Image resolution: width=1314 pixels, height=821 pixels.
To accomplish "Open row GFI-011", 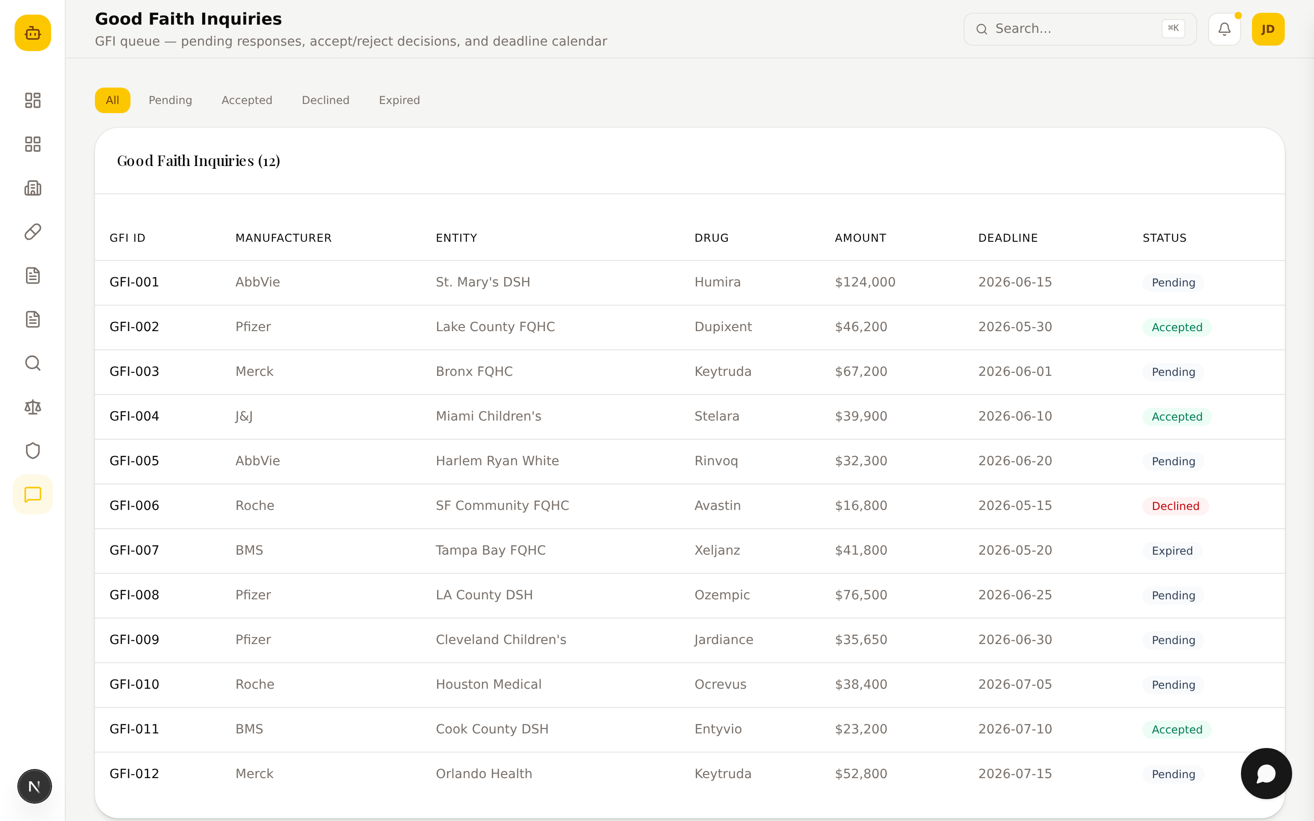I will tap(689, 729).
